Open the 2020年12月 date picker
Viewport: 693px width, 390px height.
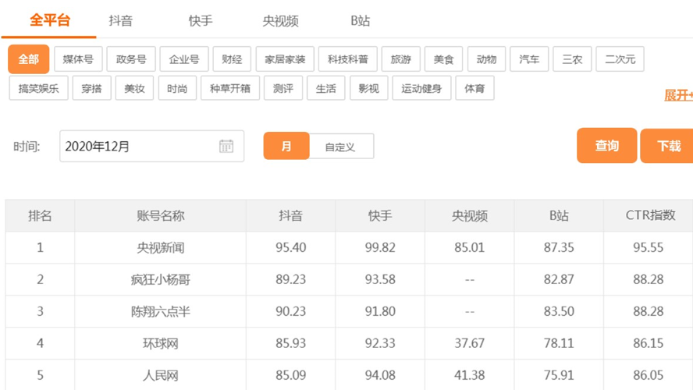[140, 147]
